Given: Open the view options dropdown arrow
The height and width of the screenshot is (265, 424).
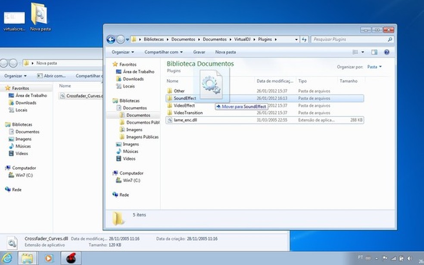Looking at the screenshot, I should (363, 52).
